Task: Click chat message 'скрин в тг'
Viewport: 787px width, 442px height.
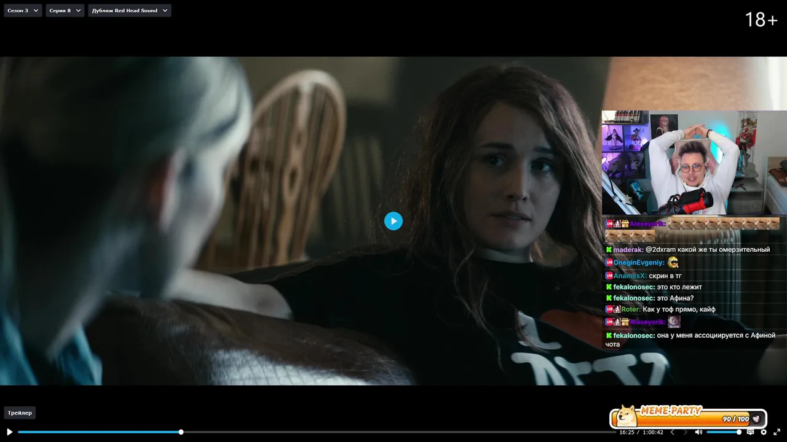Action: [665, 276]
